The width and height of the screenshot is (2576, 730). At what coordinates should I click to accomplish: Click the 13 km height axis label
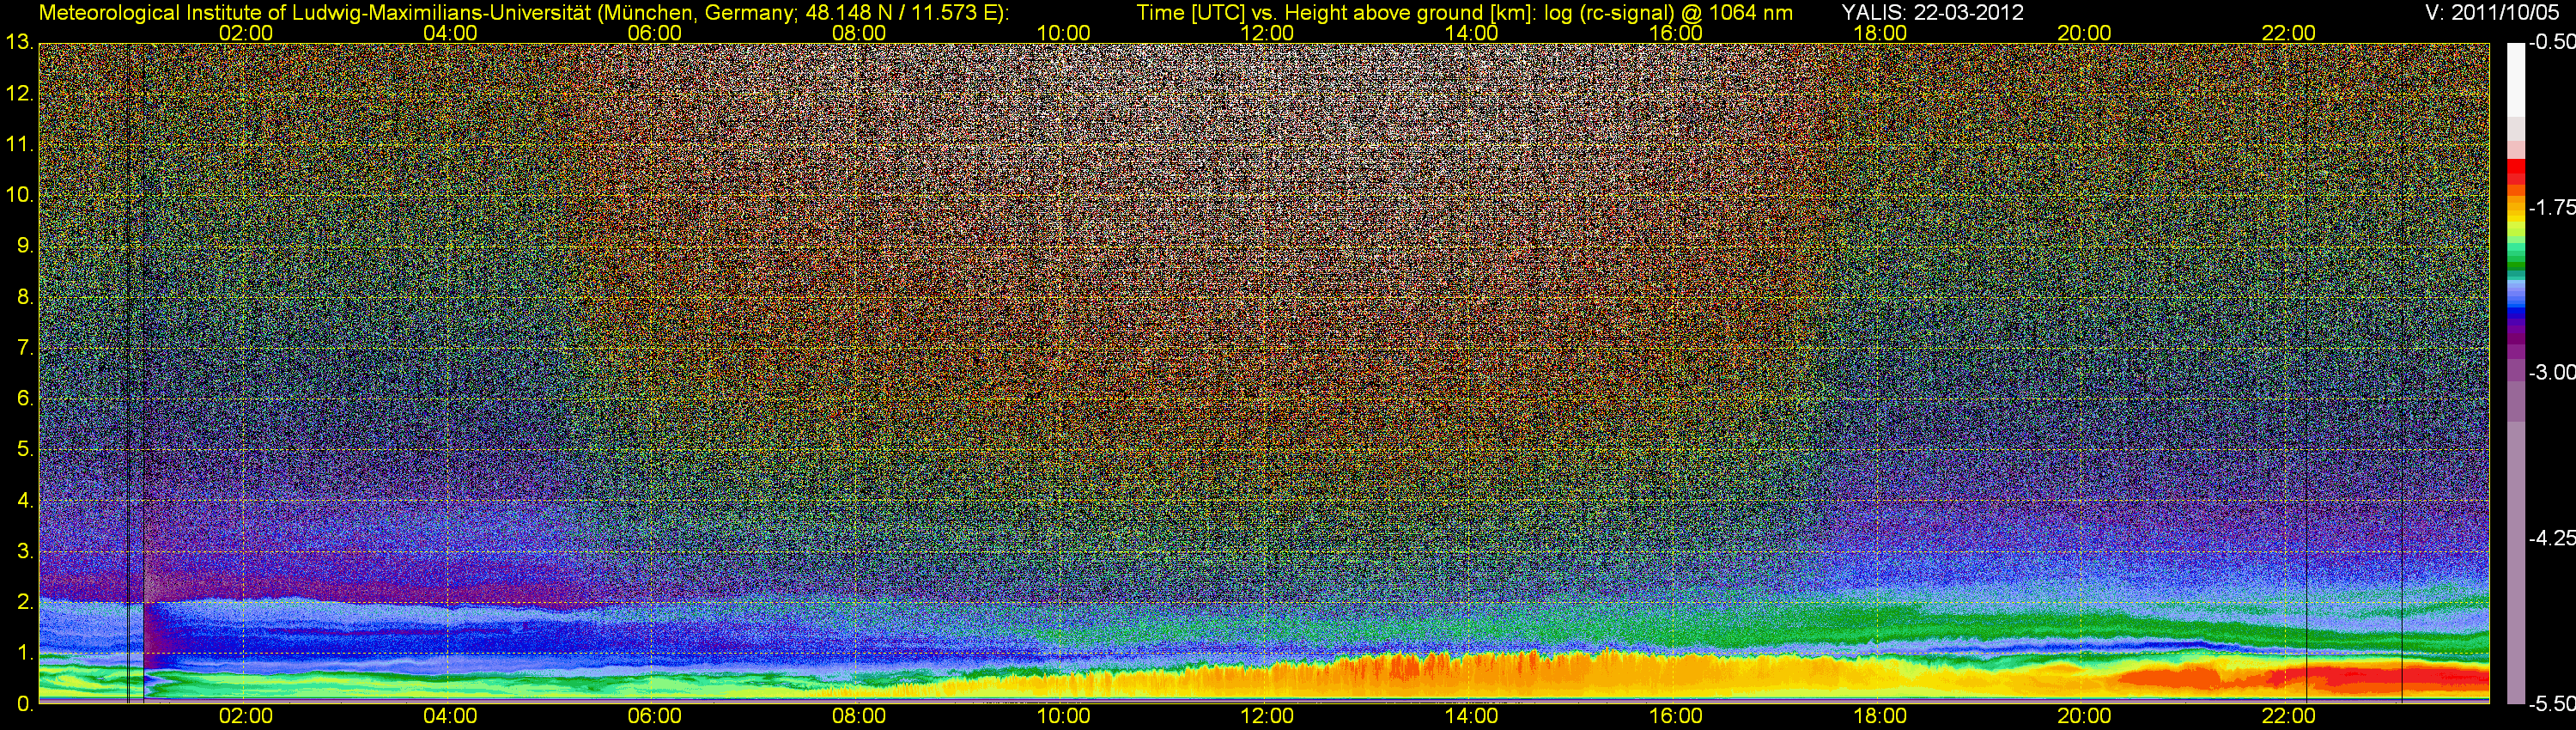(19, 43)
